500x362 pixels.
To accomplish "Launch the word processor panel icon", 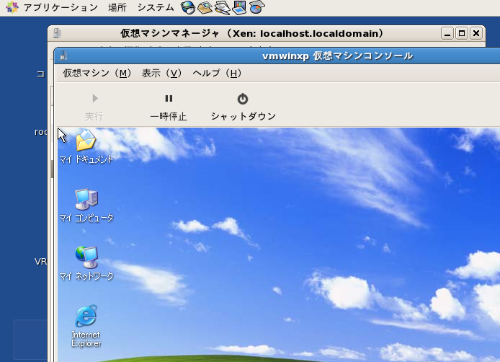I will (x=222, y=8).
